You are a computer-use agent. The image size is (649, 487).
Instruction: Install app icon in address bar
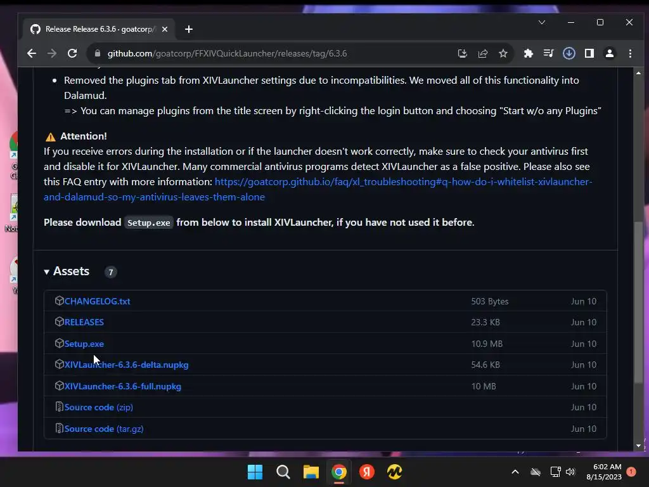[x=462, y=53]
